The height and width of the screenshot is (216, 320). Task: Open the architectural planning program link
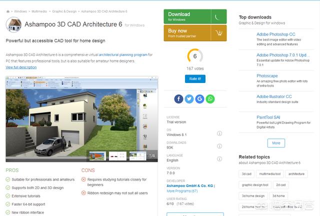click(123, 54)
